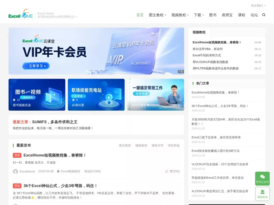Click the 立即学习 banner button

click(36, 66)
